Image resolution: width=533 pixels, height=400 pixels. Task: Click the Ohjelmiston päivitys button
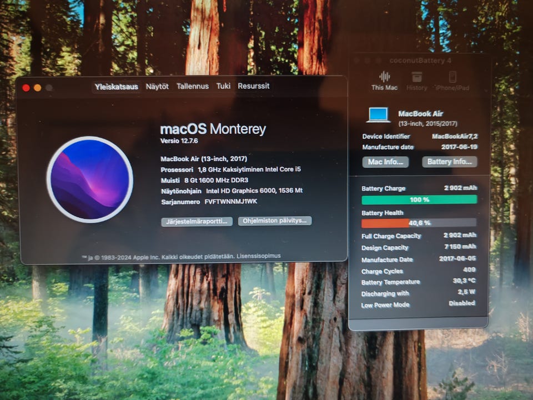point(275,221)
